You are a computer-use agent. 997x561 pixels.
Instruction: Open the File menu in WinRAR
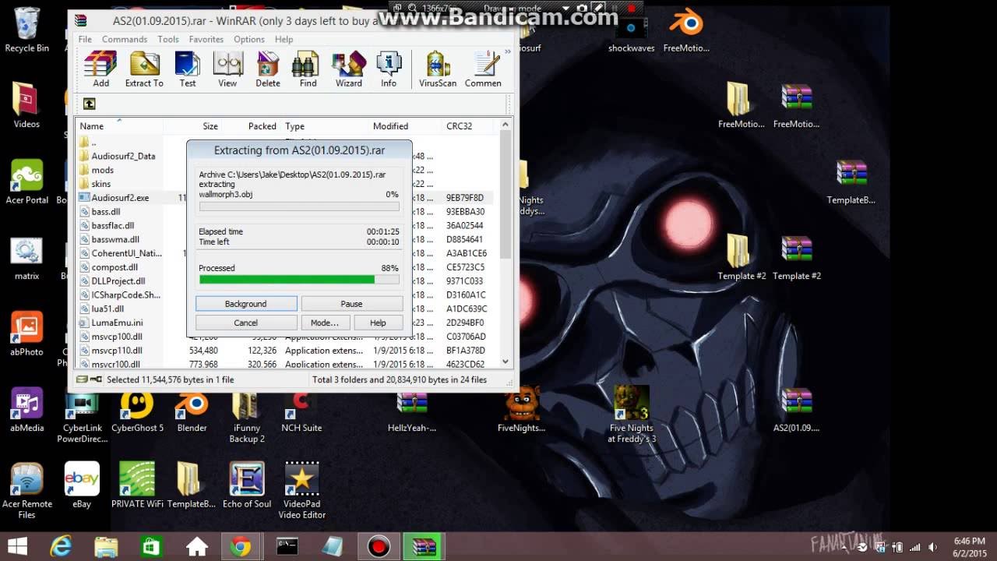[85, 39]
